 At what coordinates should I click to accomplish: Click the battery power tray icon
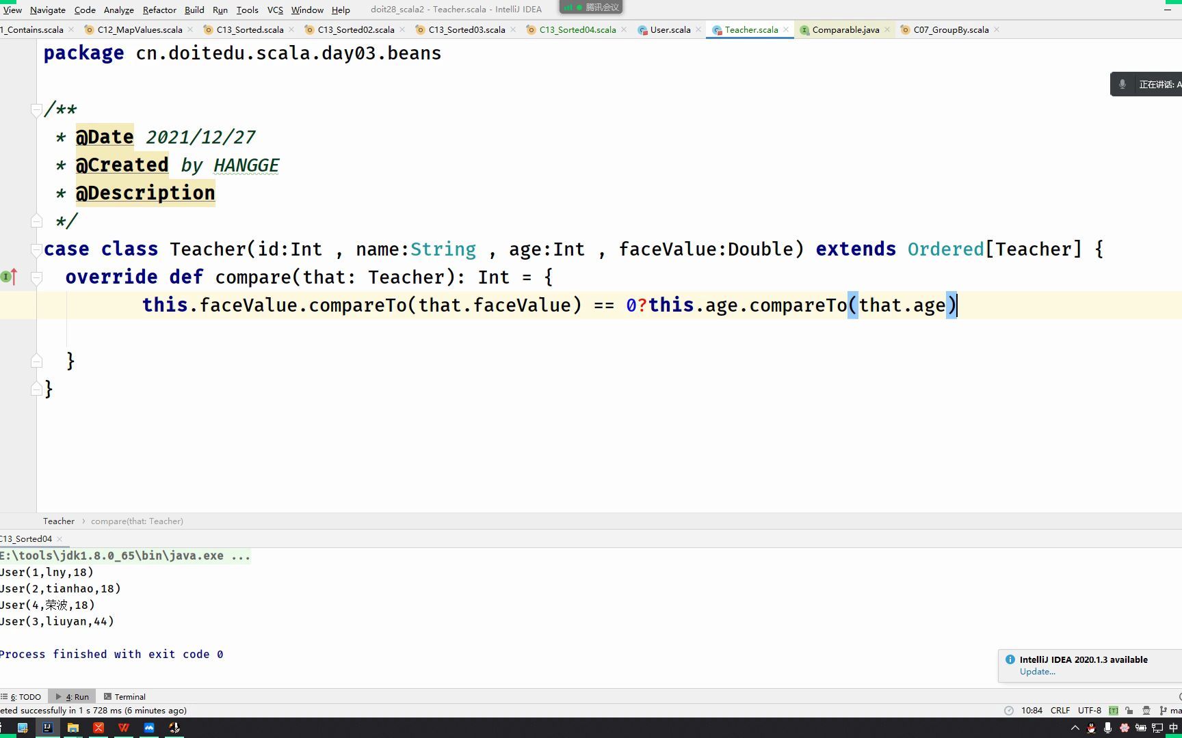(x=1140, y=728)
